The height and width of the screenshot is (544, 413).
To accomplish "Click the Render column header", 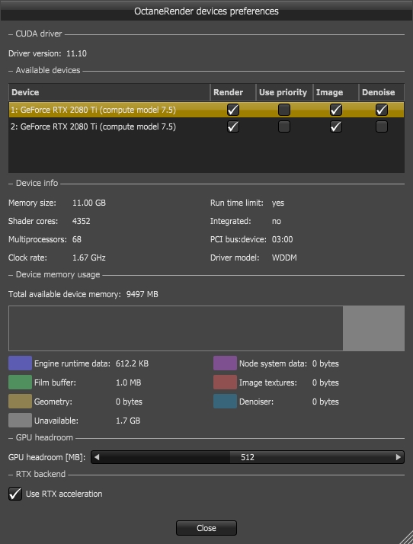I will [233, 92].
